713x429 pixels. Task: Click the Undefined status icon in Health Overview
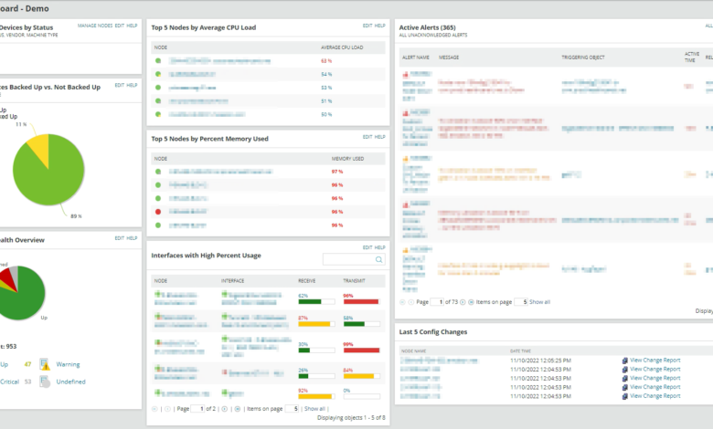[x=45, y=382]
